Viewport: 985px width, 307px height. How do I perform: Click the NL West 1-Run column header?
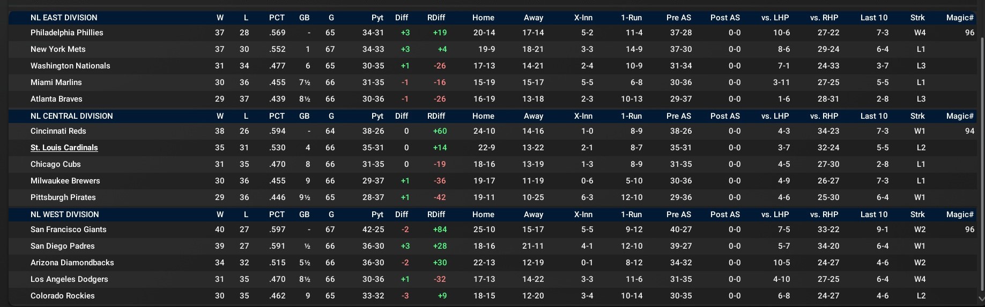(x=631, y=214)
